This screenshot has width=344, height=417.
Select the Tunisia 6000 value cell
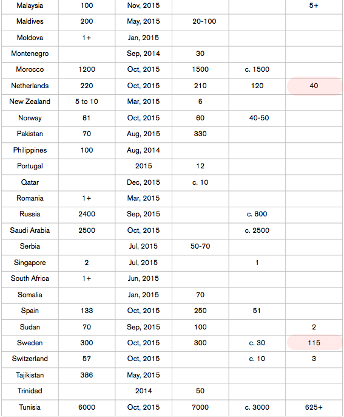[87, 408]
